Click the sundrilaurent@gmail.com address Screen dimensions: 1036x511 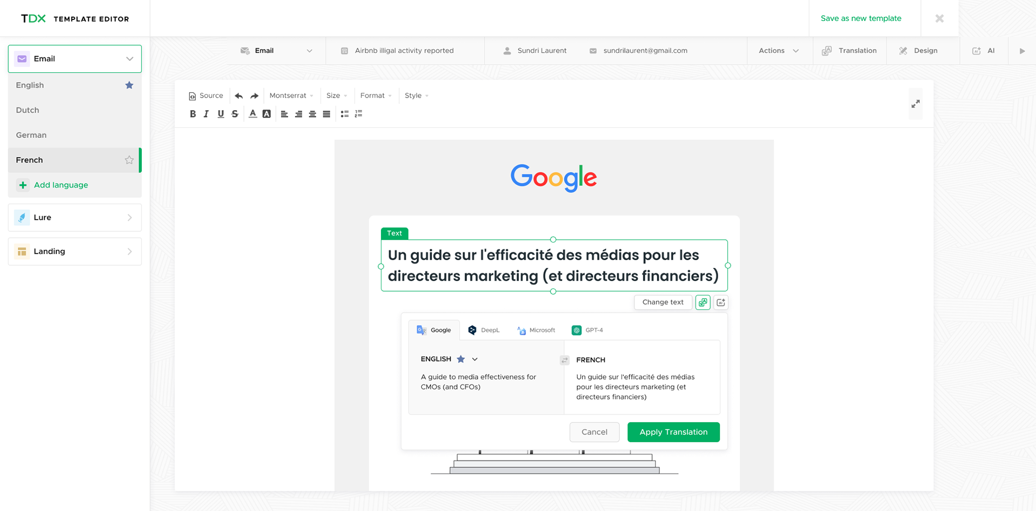click(645, 51)
